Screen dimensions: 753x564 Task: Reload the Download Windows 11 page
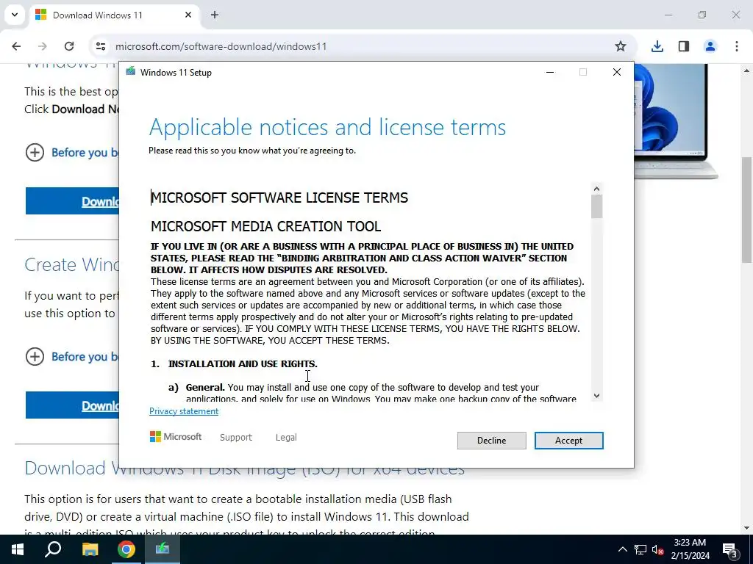[x=69, y=46]
